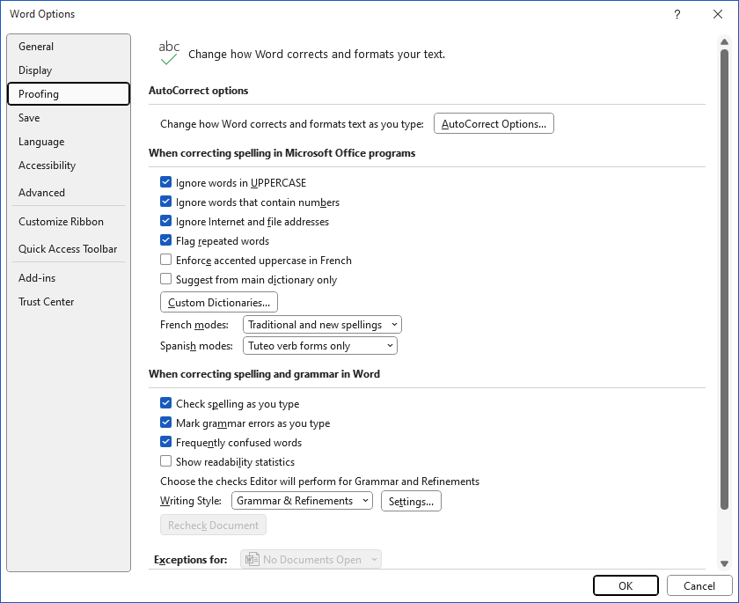Click the abc proofing checkmark icon
This screenshot has width=739, height=603.
pyautogui.click(x=169, y=53)
